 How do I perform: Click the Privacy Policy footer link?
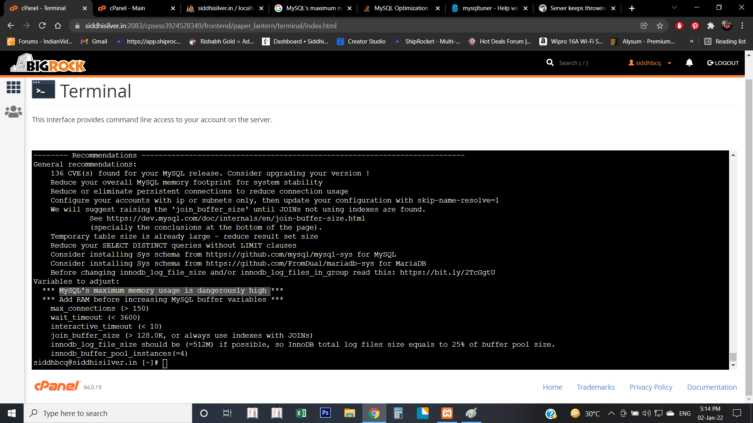pyautogui.click(x=651, y=387)
